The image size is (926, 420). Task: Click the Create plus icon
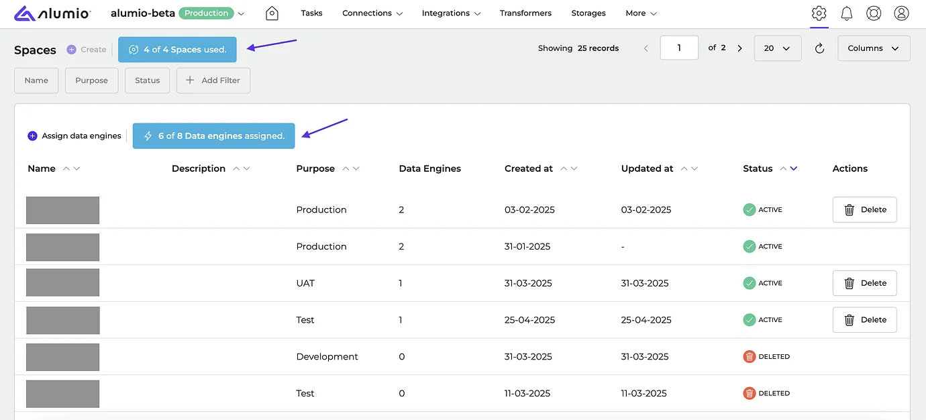(71, 50)
